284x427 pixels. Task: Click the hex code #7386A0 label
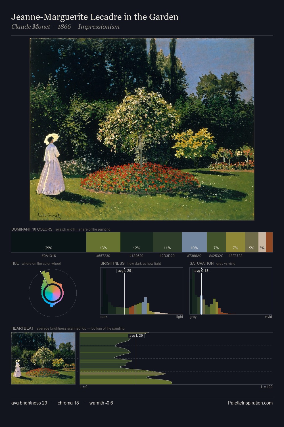194,256
